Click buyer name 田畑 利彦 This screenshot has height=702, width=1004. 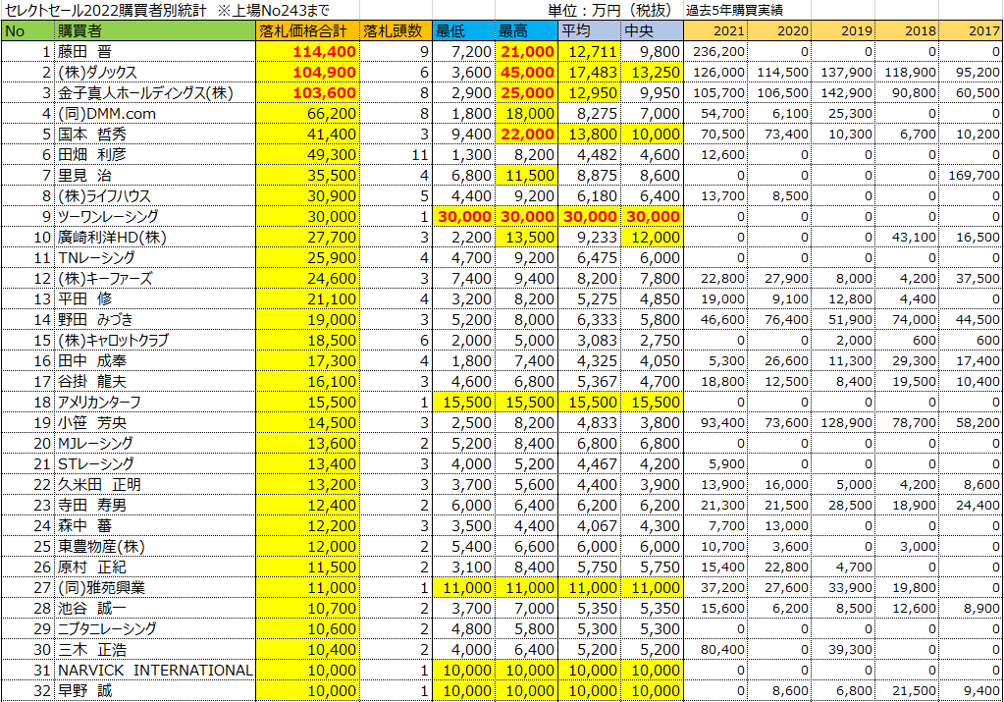coord(92,154)
